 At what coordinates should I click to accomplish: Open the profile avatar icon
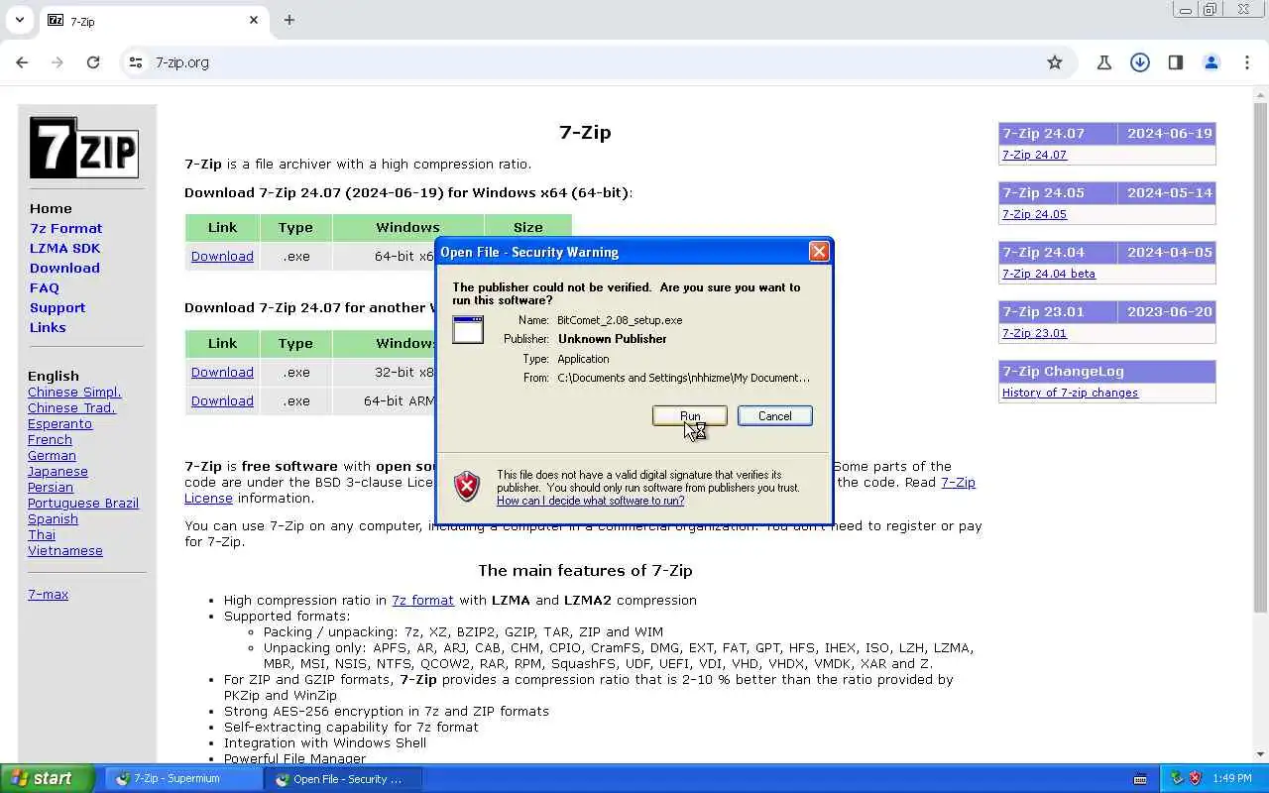1211,62
